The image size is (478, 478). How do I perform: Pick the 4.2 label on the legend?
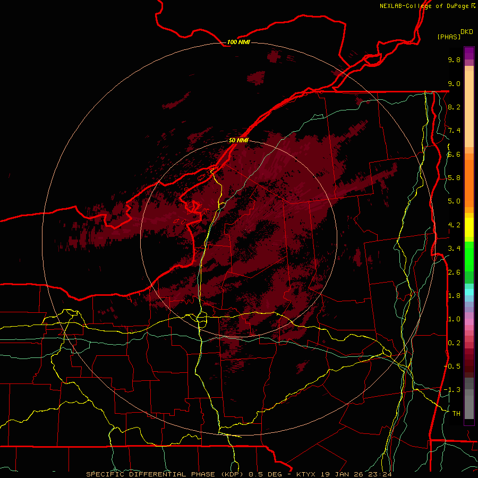pos(454,225)
